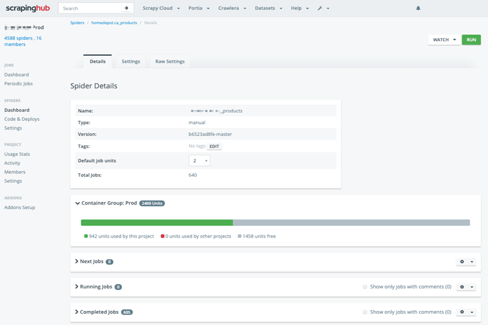Expand the Completed Jobs section
Viewport: 488px width, 325px height.
[x=77, y=312]
